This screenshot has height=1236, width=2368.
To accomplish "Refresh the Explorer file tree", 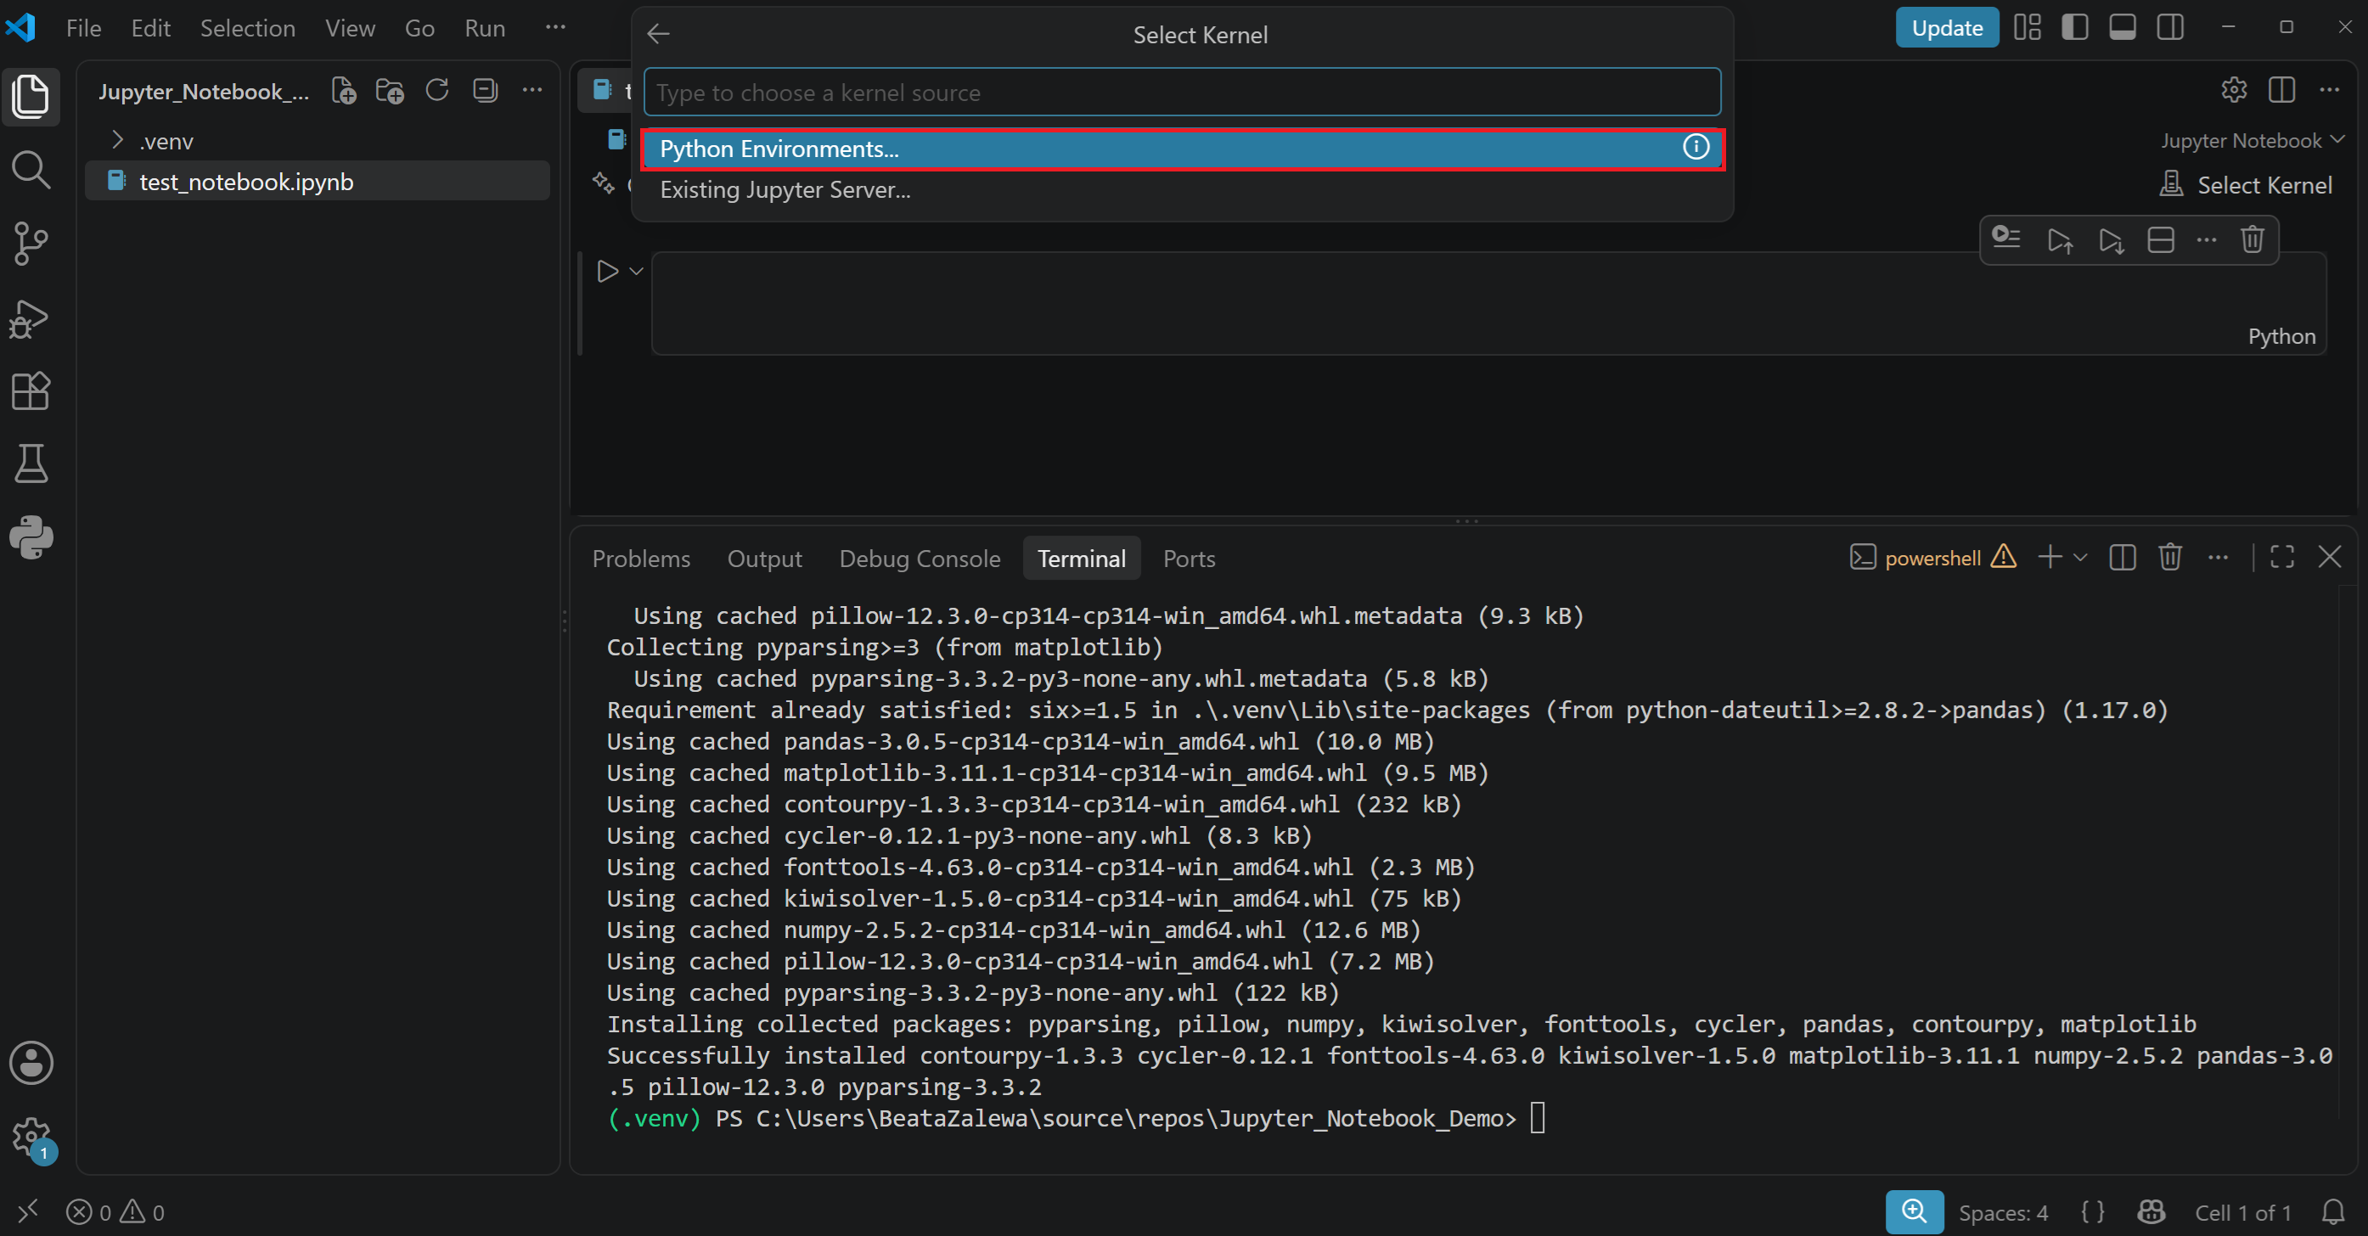I will click(437, 90).
